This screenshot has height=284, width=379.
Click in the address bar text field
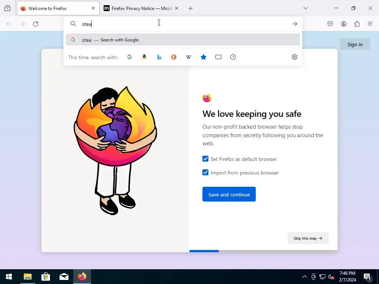tap(184, 24)
